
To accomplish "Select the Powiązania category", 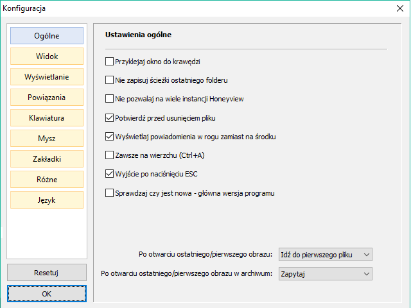I will (47, 97).
